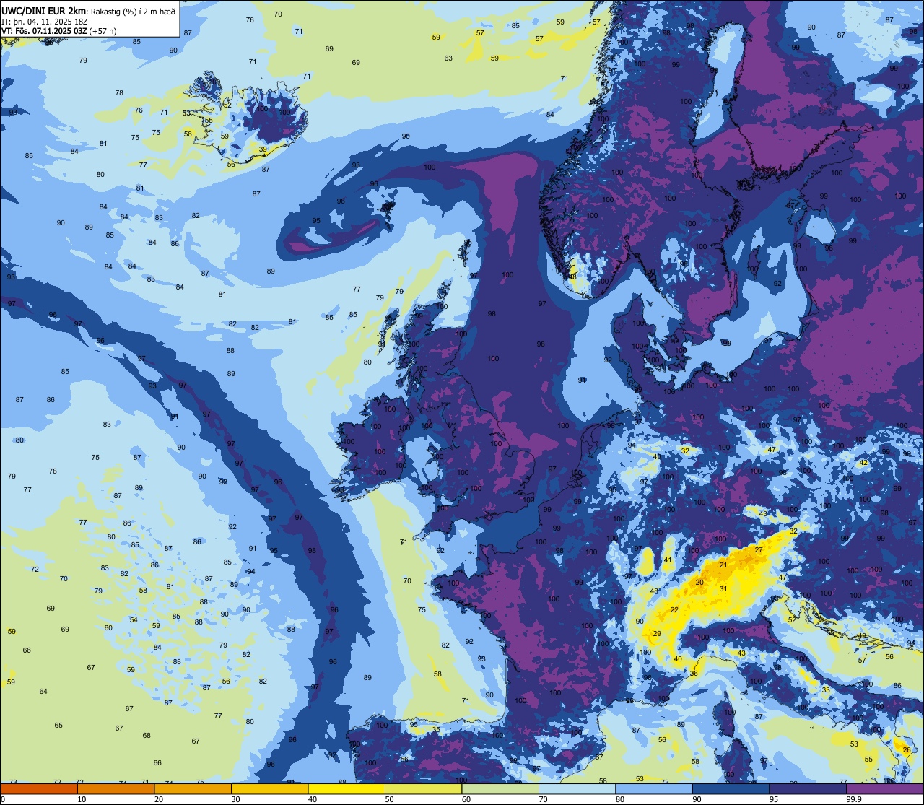Click the purple legend swatch above 99.9
The width and height of the screenshot is (924, 805).
(x=884, y=788)
